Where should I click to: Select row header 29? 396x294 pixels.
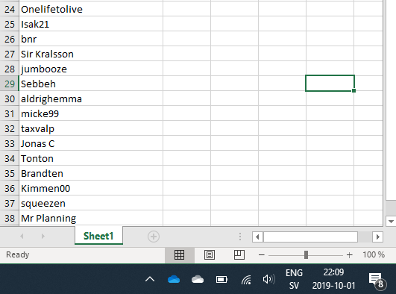10,84
